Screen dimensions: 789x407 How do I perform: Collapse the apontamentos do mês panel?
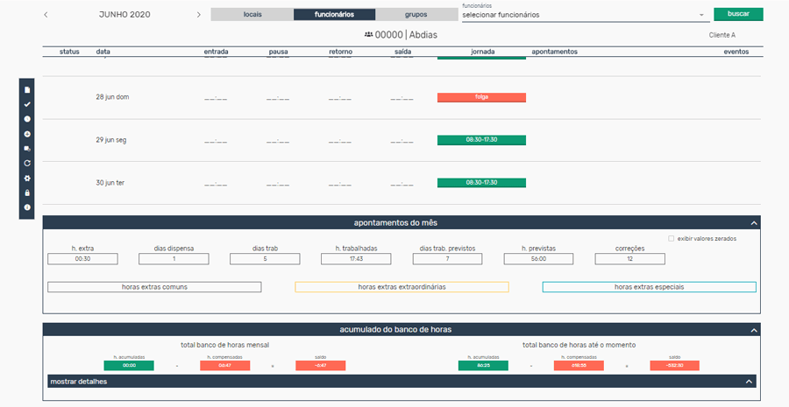pyautogui.click(x=753, y=223)
